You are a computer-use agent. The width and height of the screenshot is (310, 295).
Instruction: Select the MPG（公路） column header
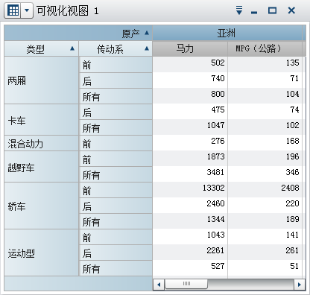[x=265, y=48]
